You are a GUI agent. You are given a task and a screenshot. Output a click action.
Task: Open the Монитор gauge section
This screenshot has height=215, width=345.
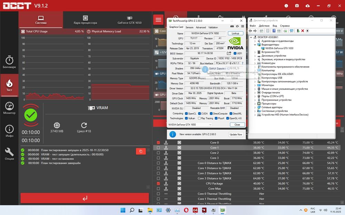pyautogui.click(x=9, y=108)
